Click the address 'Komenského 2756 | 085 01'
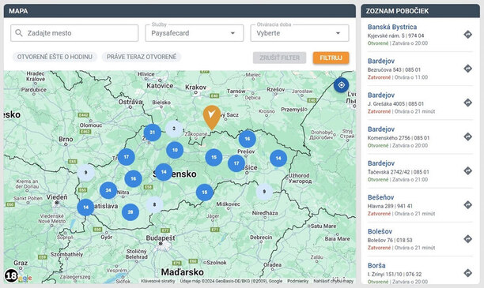The height and width of the screenshot is (288, 484). [x=398, y=138]
